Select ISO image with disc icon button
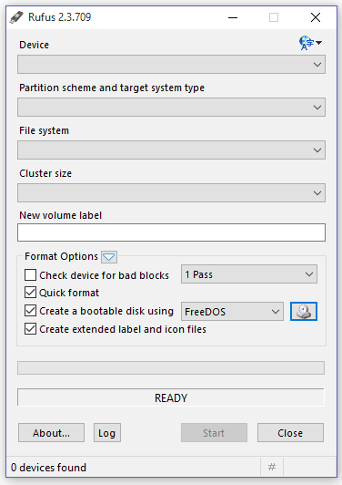 click(x=304, y=311)
